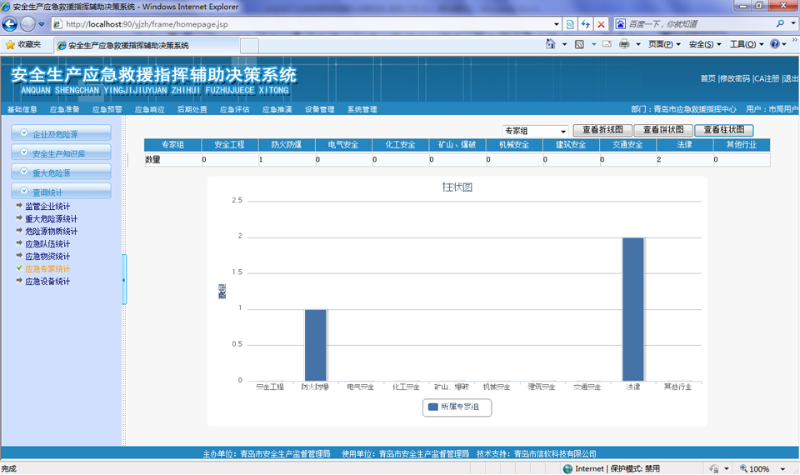
Task: Click the 查看饼状图 button
Action: point(663,130)
